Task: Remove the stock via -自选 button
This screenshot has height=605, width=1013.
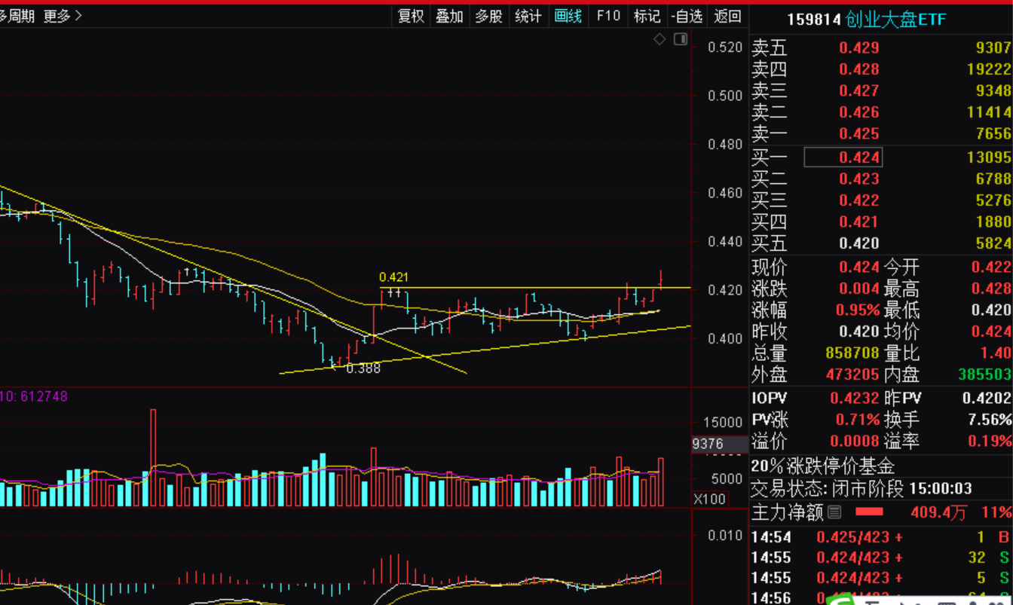Action: [x=687, y=16]
